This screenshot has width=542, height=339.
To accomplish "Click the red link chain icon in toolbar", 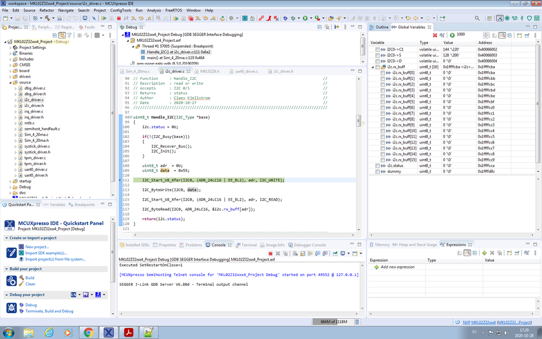I will click(x=262, y=18).
